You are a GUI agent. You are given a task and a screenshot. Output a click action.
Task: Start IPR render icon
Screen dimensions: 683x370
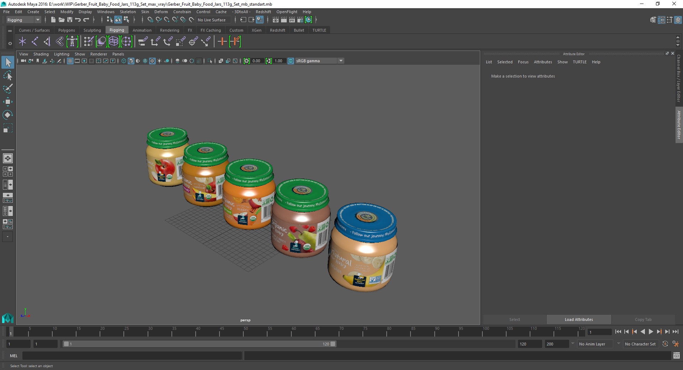coord(292,20)
